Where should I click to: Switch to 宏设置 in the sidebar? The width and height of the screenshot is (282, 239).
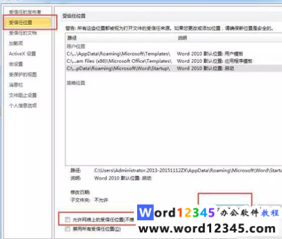[x=16, y=64]
